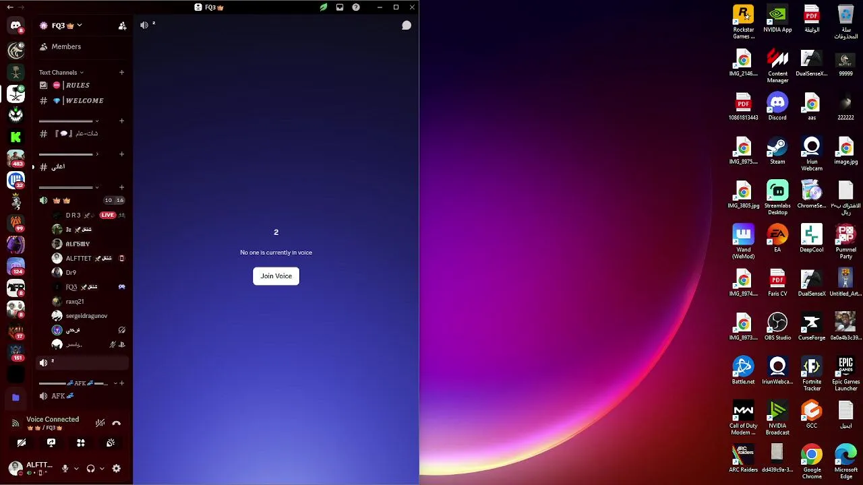Toggle microphone mute
Screen dimensions: 863x485
click(x=65, y=468)
